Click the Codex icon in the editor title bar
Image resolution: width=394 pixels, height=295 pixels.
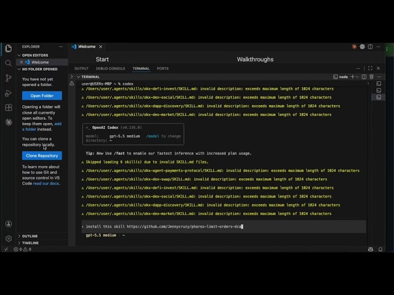[x=362, y=47]
